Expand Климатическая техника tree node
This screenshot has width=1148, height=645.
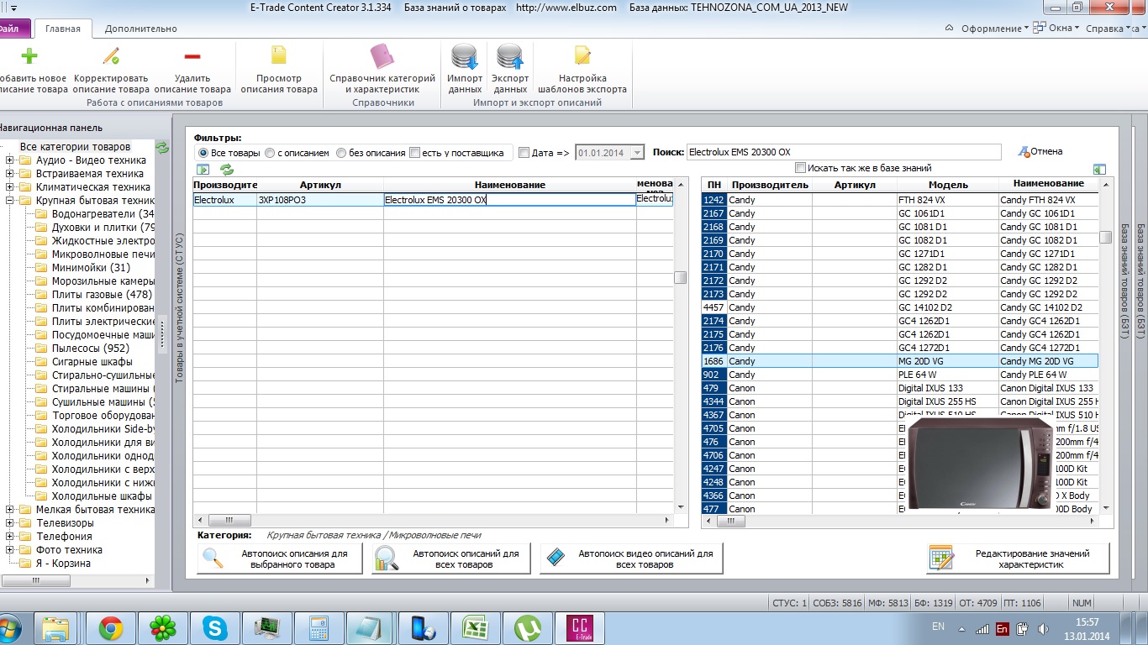(10, 187)
